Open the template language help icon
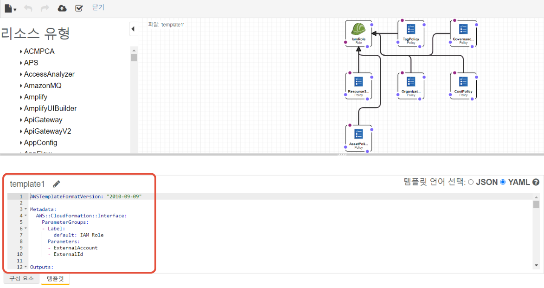The height and width of the screenshot is (288, 544). click(536, 182)
